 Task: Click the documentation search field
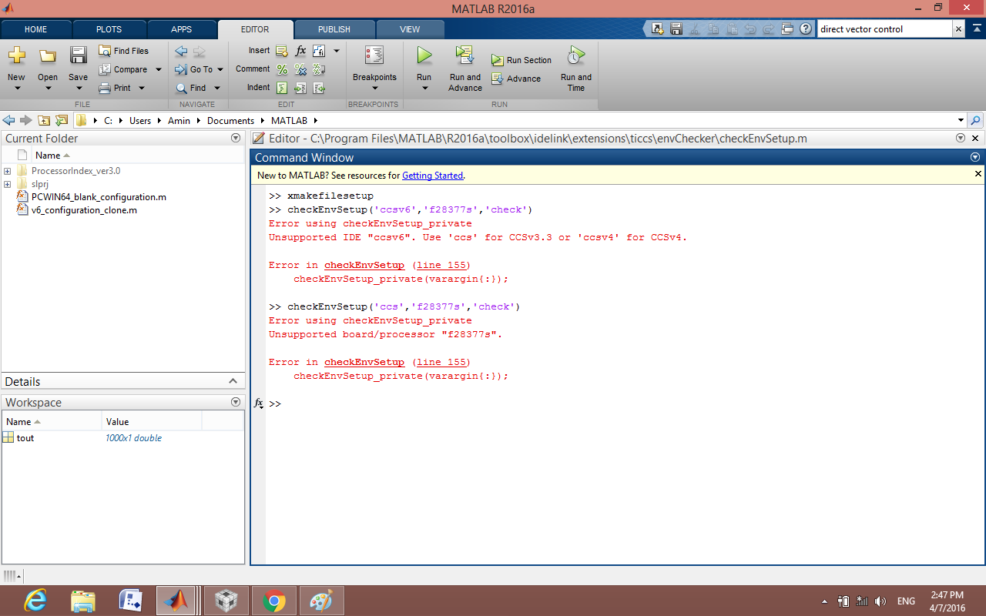[x=884, y=29]
